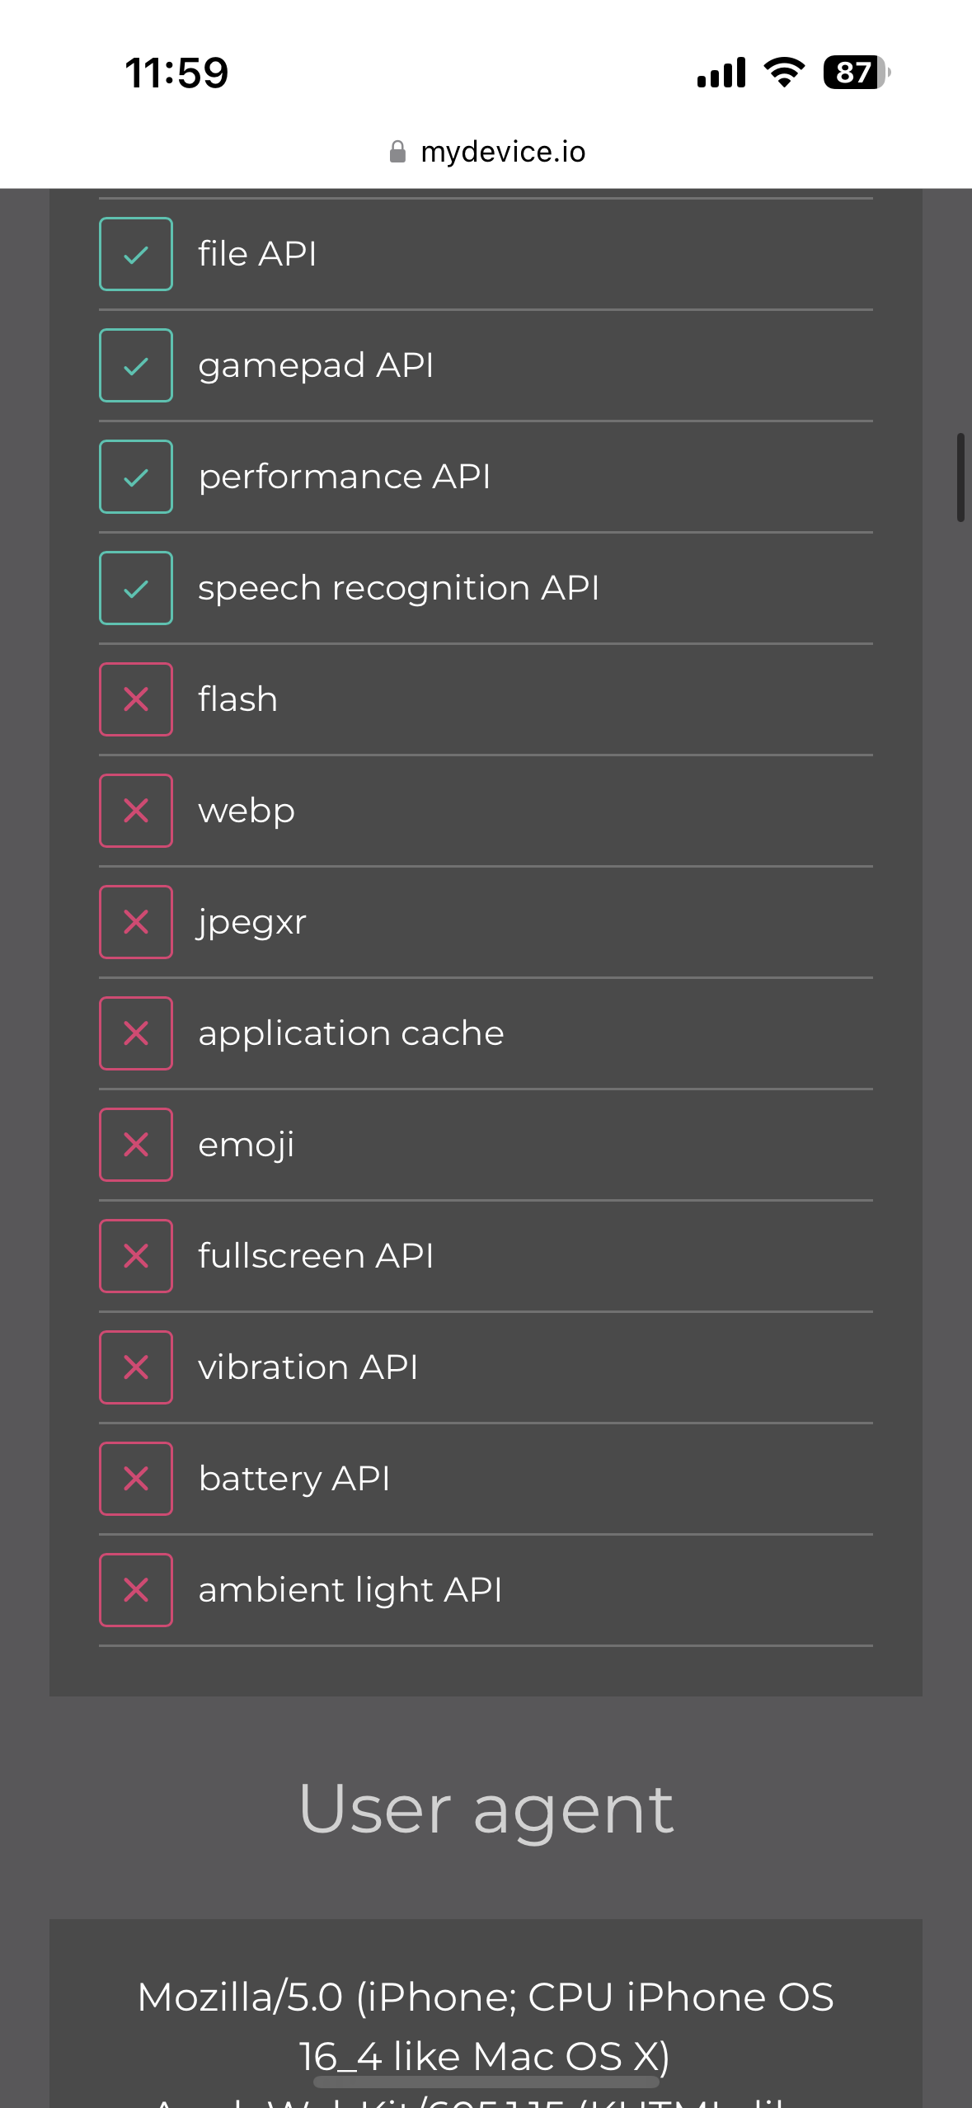The height and width of the screenshot is (2108, 972).
Task: Tap the User agent heading
Action: click(x=486, y=1809)
